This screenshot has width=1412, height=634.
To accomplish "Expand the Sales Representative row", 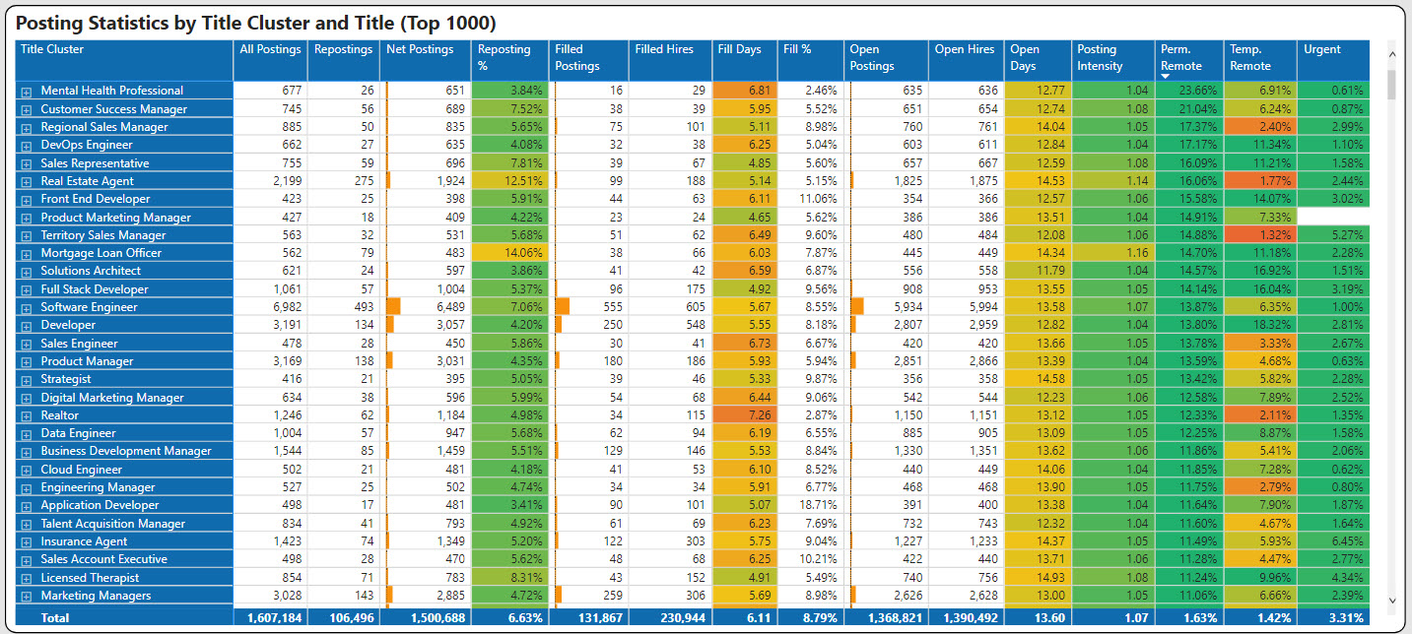I will point(27,163).
